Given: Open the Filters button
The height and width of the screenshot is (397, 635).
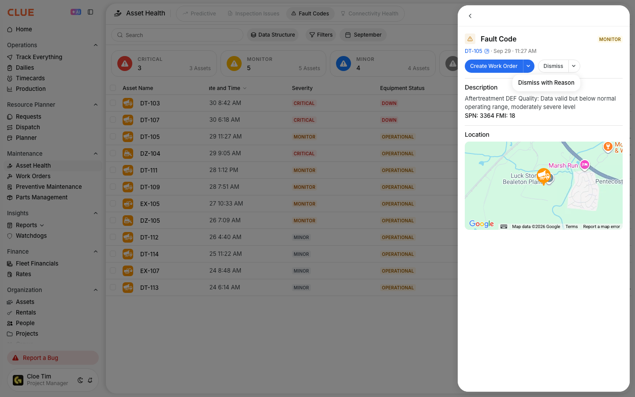Looking at the screenshot, I should [321, 35].
